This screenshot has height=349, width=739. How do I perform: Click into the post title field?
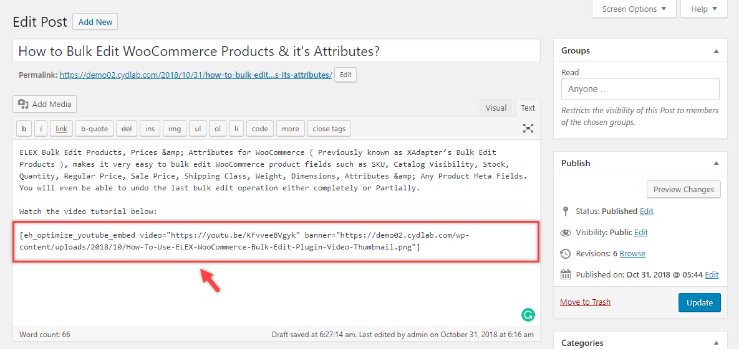click(277, 51)
